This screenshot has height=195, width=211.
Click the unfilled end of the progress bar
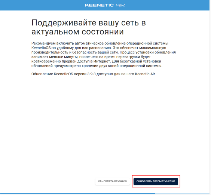point(182,194)
